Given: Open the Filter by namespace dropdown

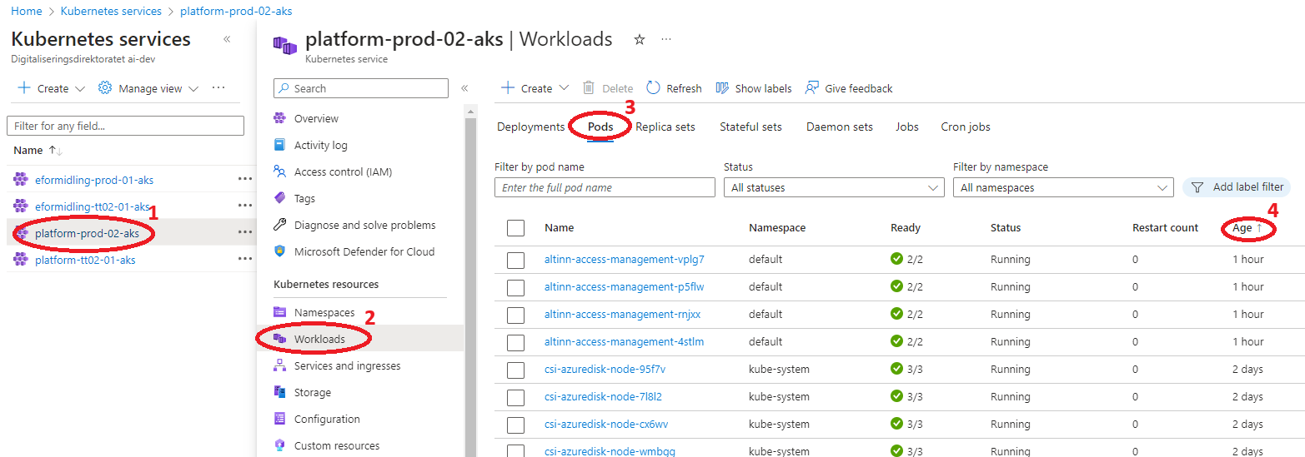Looking at the screenshot, I should pos(1063,187).
